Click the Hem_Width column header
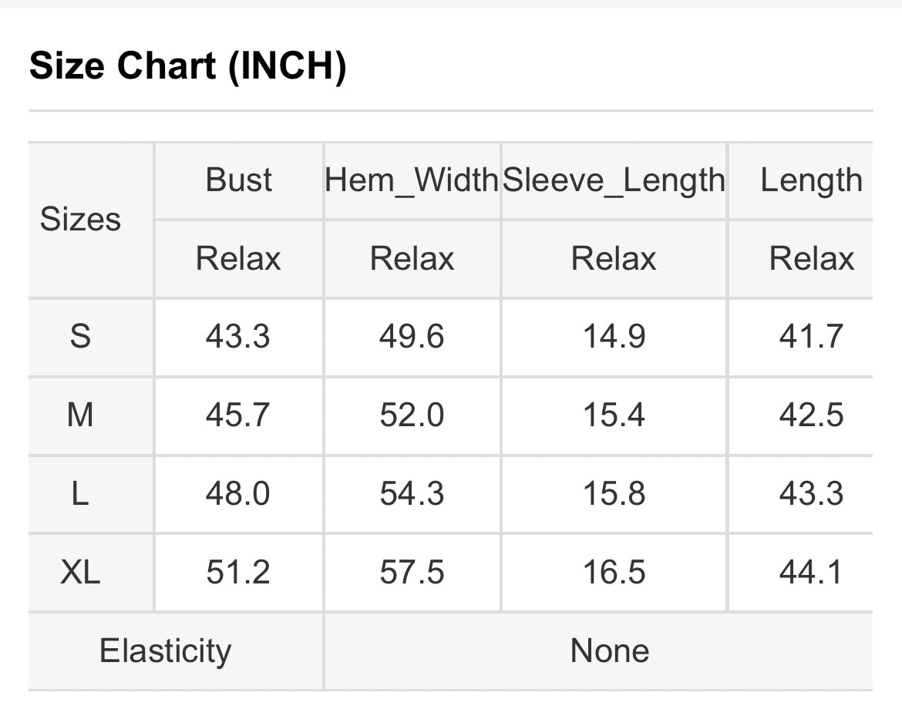The width and height of the screenshot is (902, 706). 412,180
